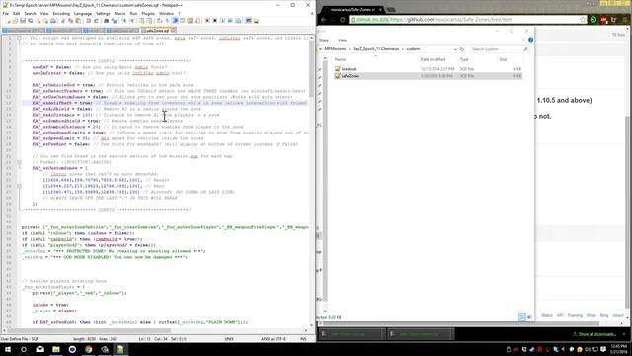This screenshot has width=632, height=356.
Task: Click the Notepad++ horizontal scrollbar
Action: pos(155,331)
